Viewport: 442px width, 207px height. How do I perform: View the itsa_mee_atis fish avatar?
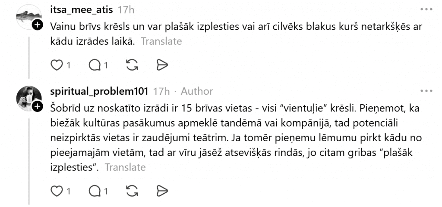[29, 17]
